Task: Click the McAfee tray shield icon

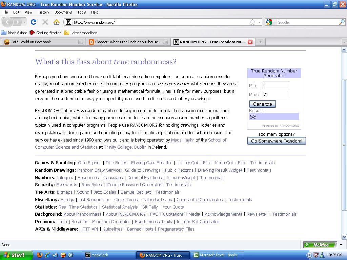Action: [x=316, y=255]
